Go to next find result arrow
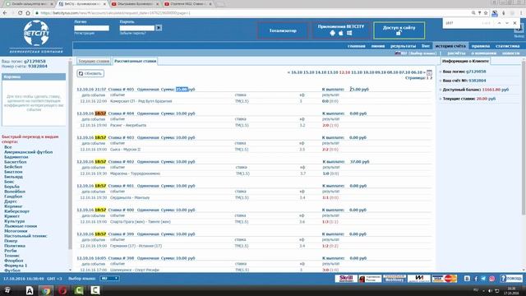Screen dimensions: 526x296 507,23
